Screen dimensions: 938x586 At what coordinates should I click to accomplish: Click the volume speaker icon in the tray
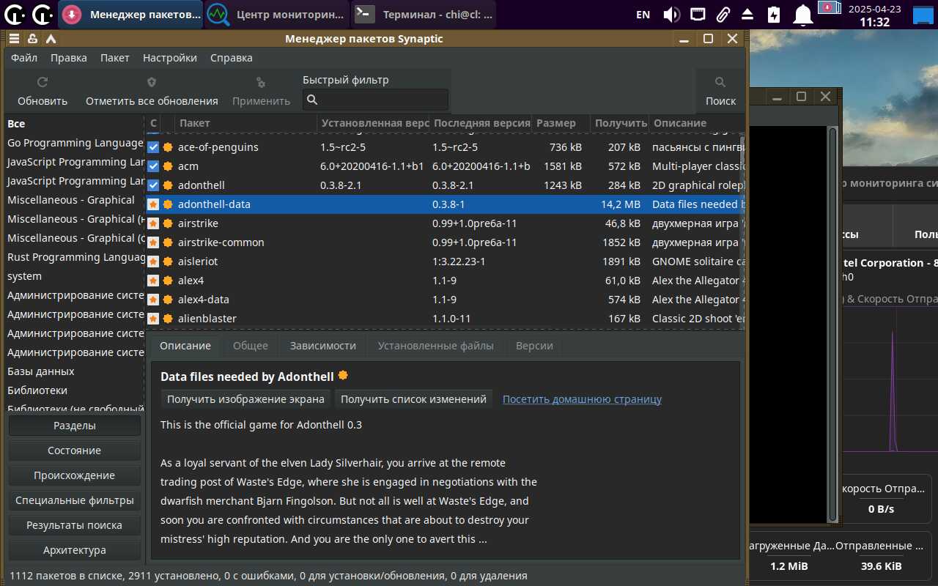[x=671, y=15]
